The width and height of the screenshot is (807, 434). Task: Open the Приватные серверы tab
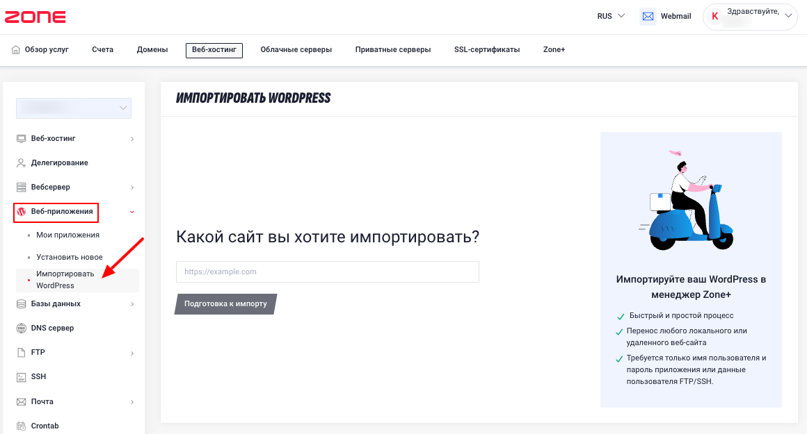click(x=392, y=50)
